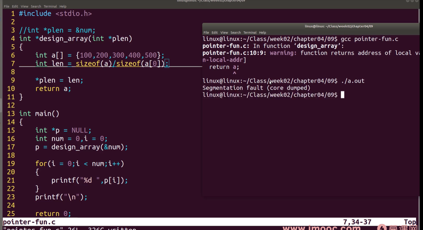Click the 'printf("%d ",p[i]);' line

89,180
